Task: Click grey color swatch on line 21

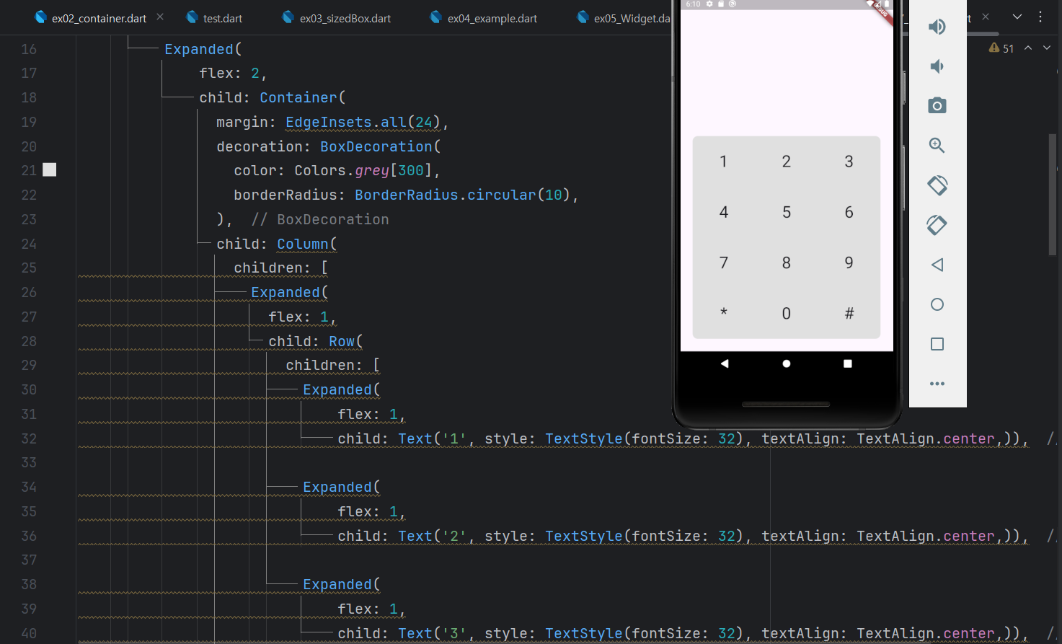Action: tap(50, 169)
